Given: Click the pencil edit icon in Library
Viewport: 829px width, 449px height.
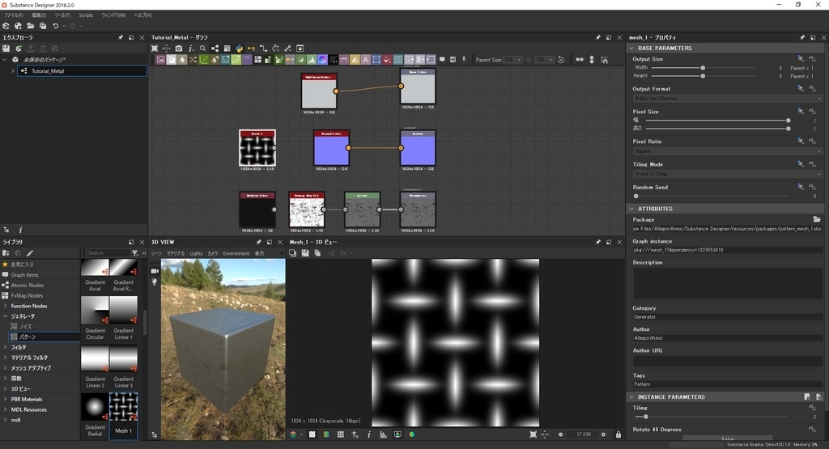Looking at the screenshot, I should (x=30, y=253).
